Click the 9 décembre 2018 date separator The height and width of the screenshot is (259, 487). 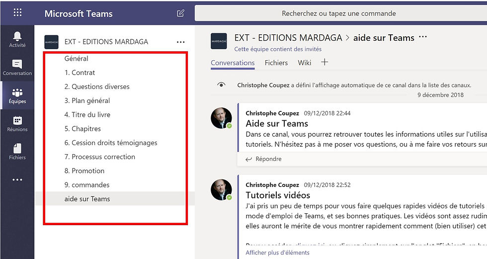coord(440,95)
